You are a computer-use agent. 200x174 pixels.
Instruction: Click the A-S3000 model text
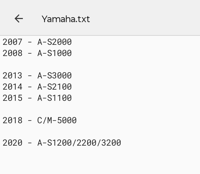coord(55,76)
